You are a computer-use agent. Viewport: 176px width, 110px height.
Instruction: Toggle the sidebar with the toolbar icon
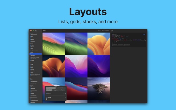(36, 31)
